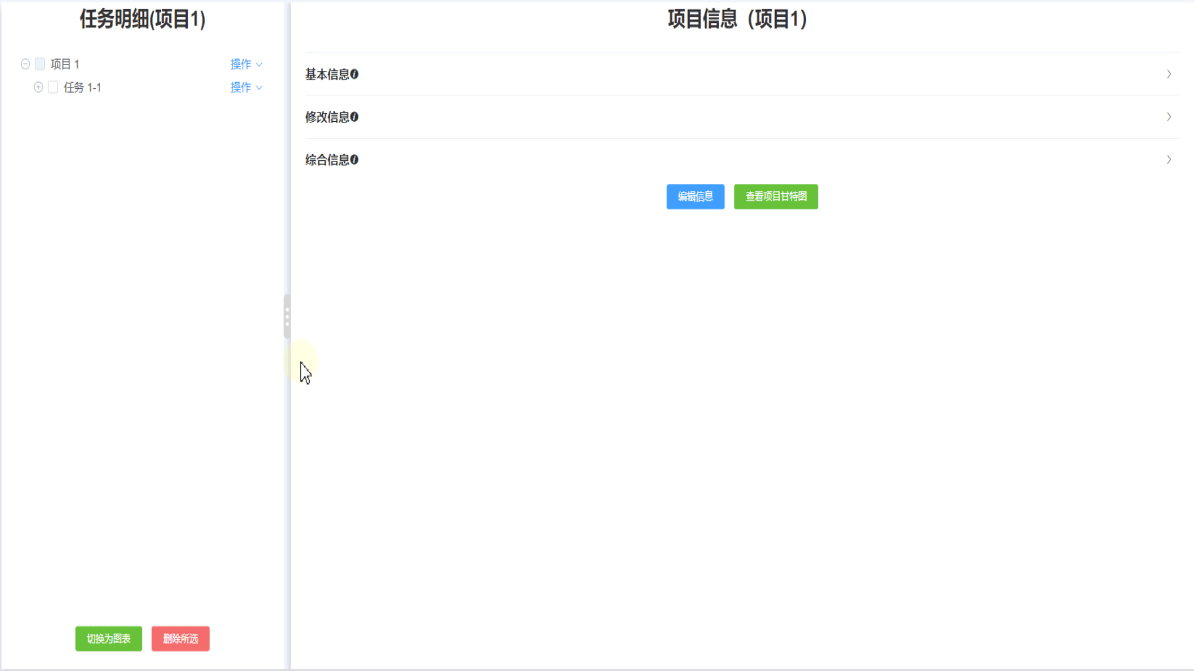Switch to chart view with 切换为图表
Viewport: 1194px width, 671px height.
click(x=108, y=638)
